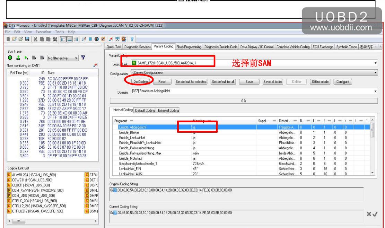Click the Reset button

click(162, 82)
